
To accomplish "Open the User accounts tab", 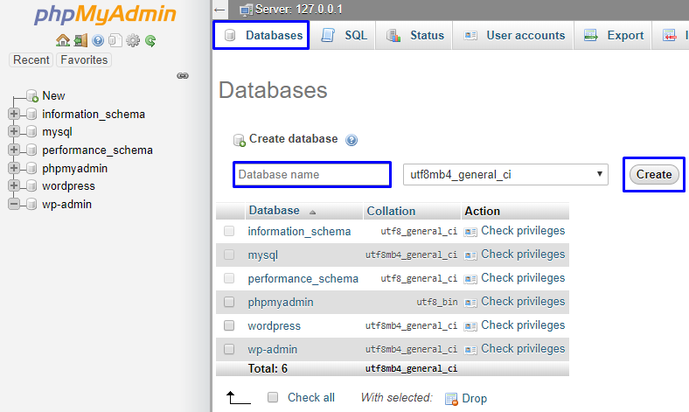I will [514, 35].
